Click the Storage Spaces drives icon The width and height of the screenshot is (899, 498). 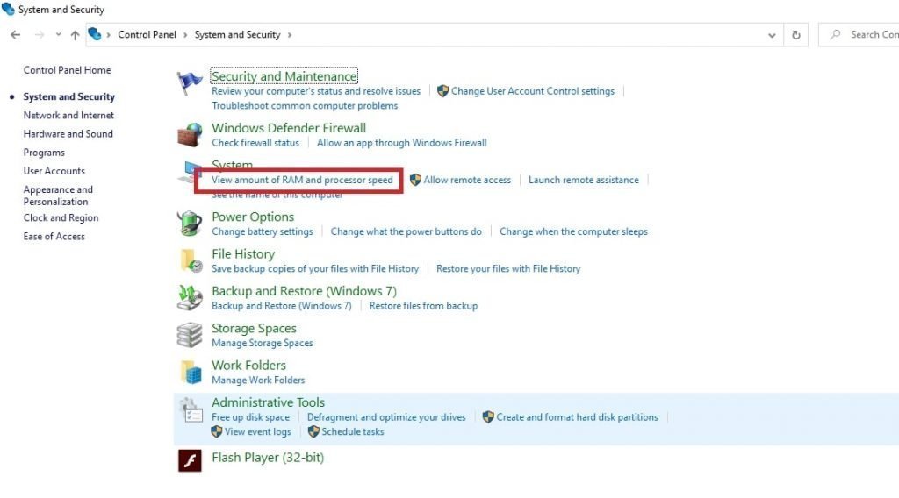pyautogui.click(x=191, y=335)
